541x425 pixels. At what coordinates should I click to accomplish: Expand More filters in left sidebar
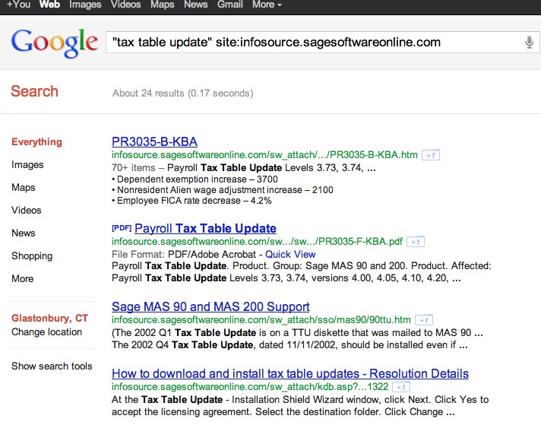(x=23, y=278)
